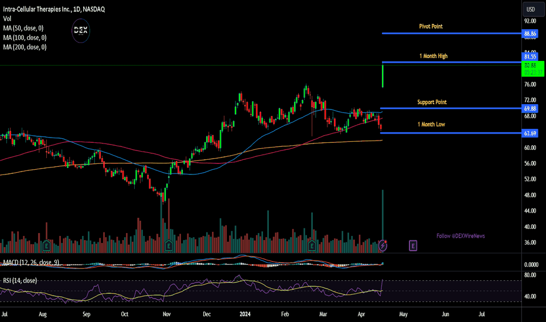
Task: Click the Dec label on time axis
Action: (207, 314)
